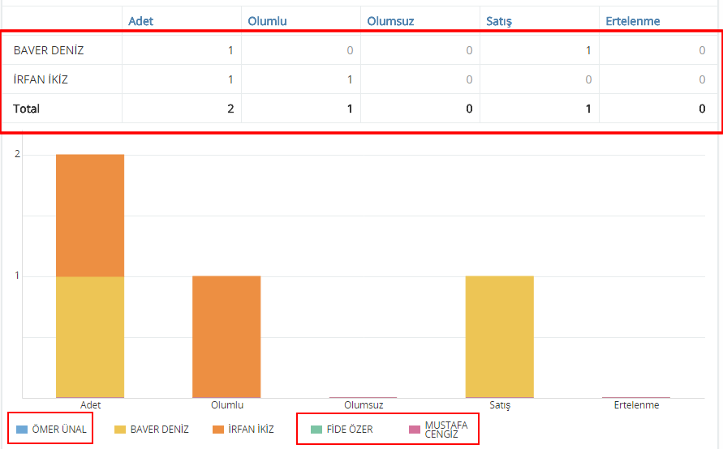Sort table by Olumsuz column header
Image resolution: width=723 pixels, height=449 pixels.
point(390,21)
